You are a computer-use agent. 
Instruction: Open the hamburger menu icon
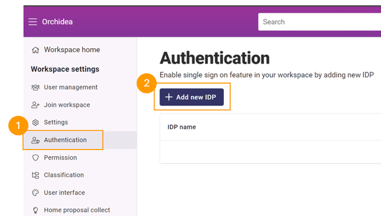pos(33,22)
